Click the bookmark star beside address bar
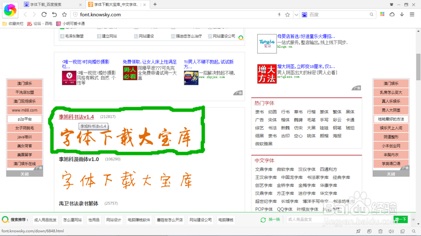421x236 pixels. [64, 14]
